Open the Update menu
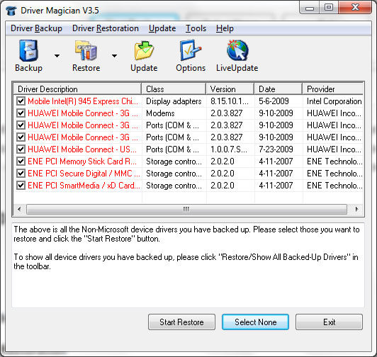This screenshot has height=357, width=377. pyautogui.click(x=162, y=28)
